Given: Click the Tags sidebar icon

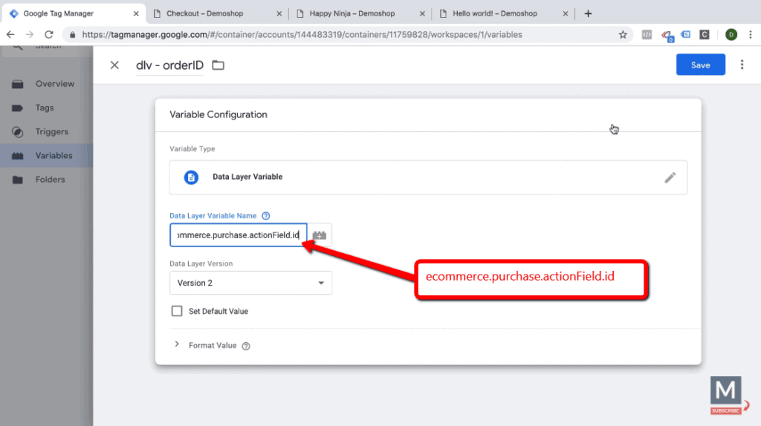Looking at the screenshot, I should tap(18, 108).
